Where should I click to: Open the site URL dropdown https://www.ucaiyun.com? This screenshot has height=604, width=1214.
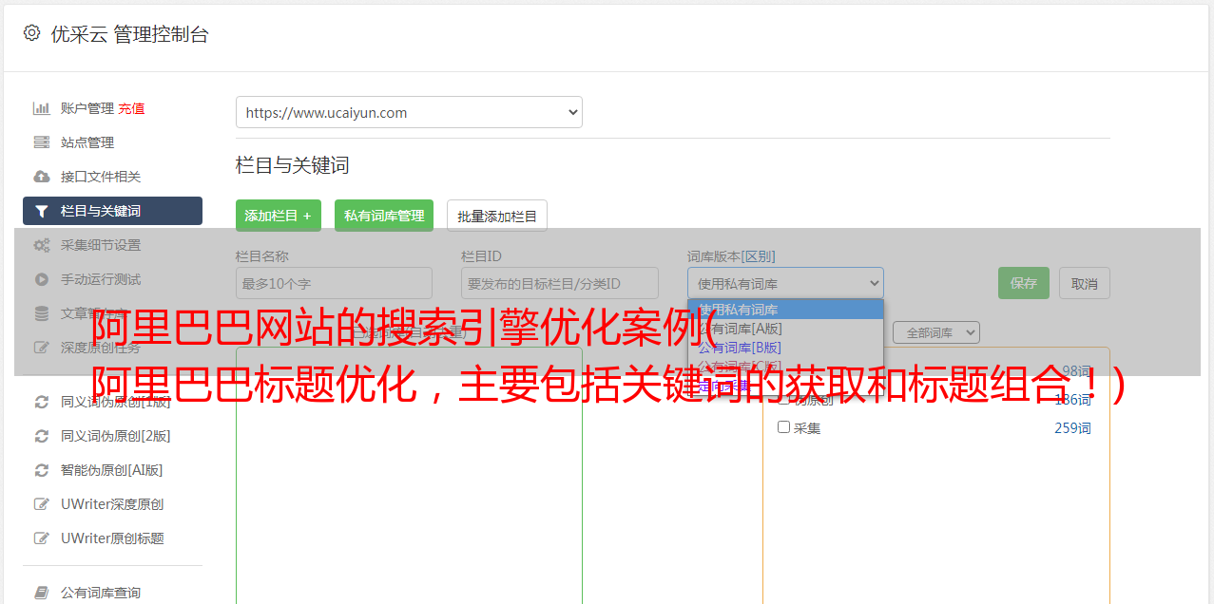click(x=409, y=112)
